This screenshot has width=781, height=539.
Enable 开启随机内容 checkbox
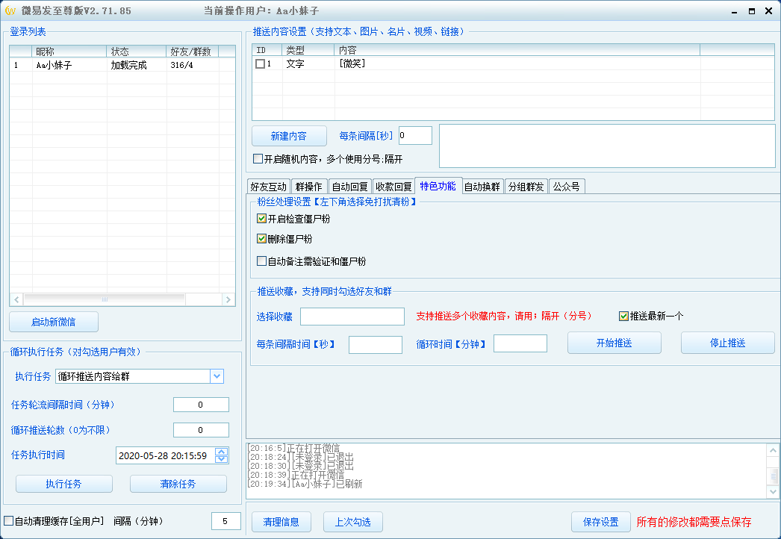point(258,159)
